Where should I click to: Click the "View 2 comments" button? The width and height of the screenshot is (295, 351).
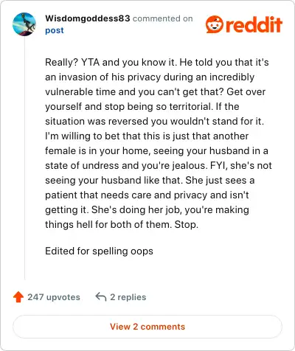click(x=147, y=327)
